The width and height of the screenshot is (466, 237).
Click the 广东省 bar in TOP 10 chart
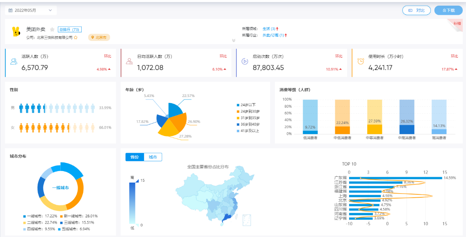click(395, 178)
